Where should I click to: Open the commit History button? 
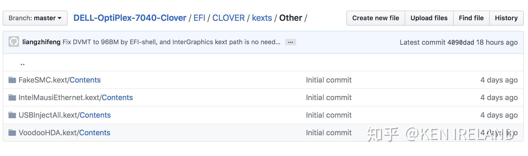506,18
